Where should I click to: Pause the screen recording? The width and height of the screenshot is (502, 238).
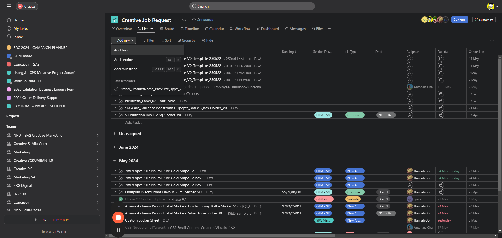(x=118, y=230)
